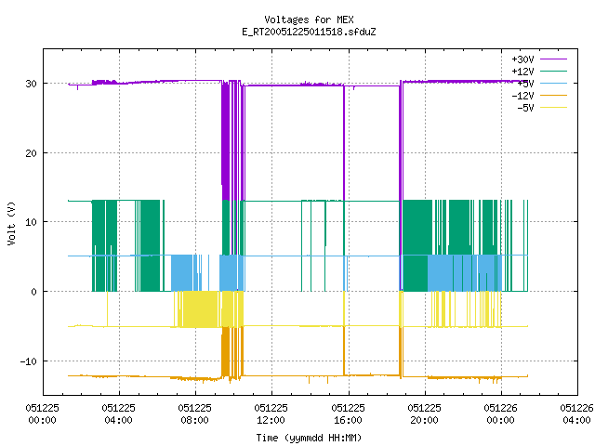Screen dimensions: 595x446
Task: Click the +12V legend label
Action: (522, 72)
